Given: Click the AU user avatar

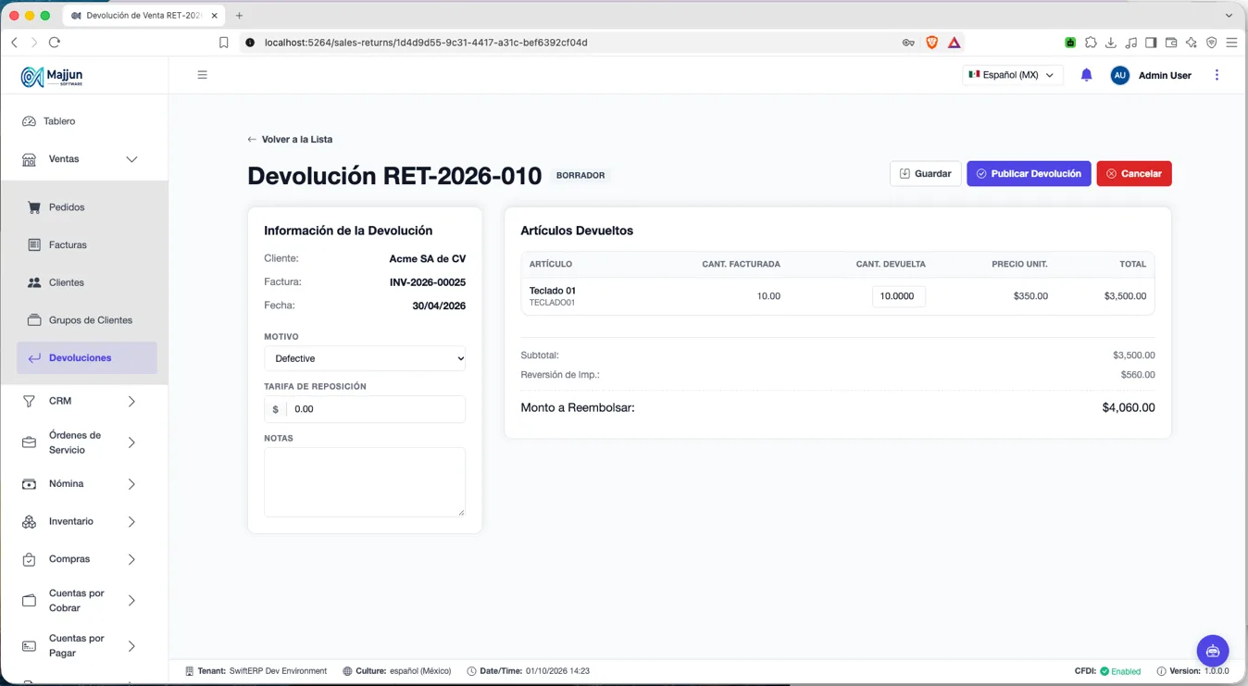Looking at the screenshot, I should 1119,75.
